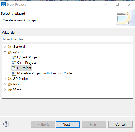The width and height of the screenshot is (135, 132).
Task: Cancel the New Project dialog
Action: point(121,124)
